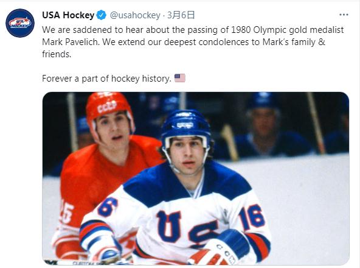Click the American flag emoji
This screenshot has height=268, width=360.
(180, 78)
